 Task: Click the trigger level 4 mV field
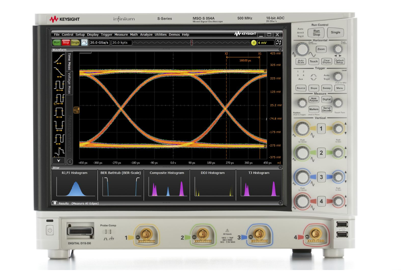pyautogui.click(x=266, y=43)
